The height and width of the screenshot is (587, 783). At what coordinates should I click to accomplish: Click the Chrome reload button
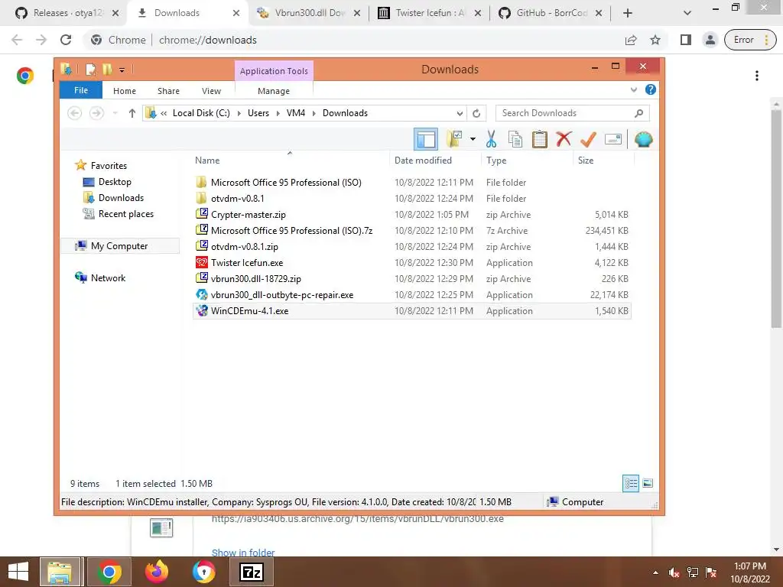[x=66, y=40]
